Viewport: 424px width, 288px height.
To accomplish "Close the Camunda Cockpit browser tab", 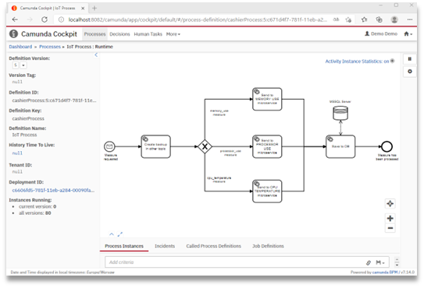I will tap(83, 8).
